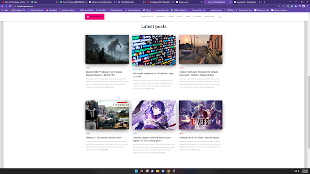Screen dimensions: 310x174
Task: Open a new tab with plus button
Action: (x=264, y=2)
